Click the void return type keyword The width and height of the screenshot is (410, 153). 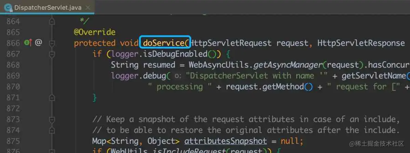129,43
